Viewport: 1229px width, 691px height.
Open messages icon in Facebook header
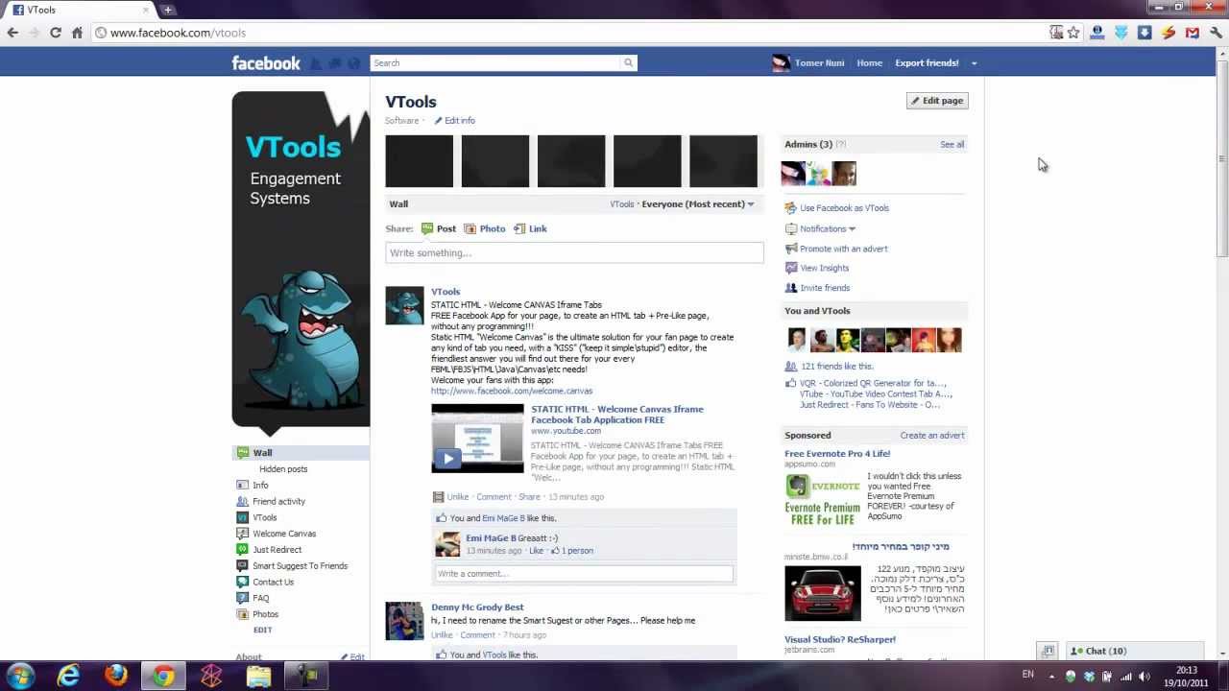[335, 63]
